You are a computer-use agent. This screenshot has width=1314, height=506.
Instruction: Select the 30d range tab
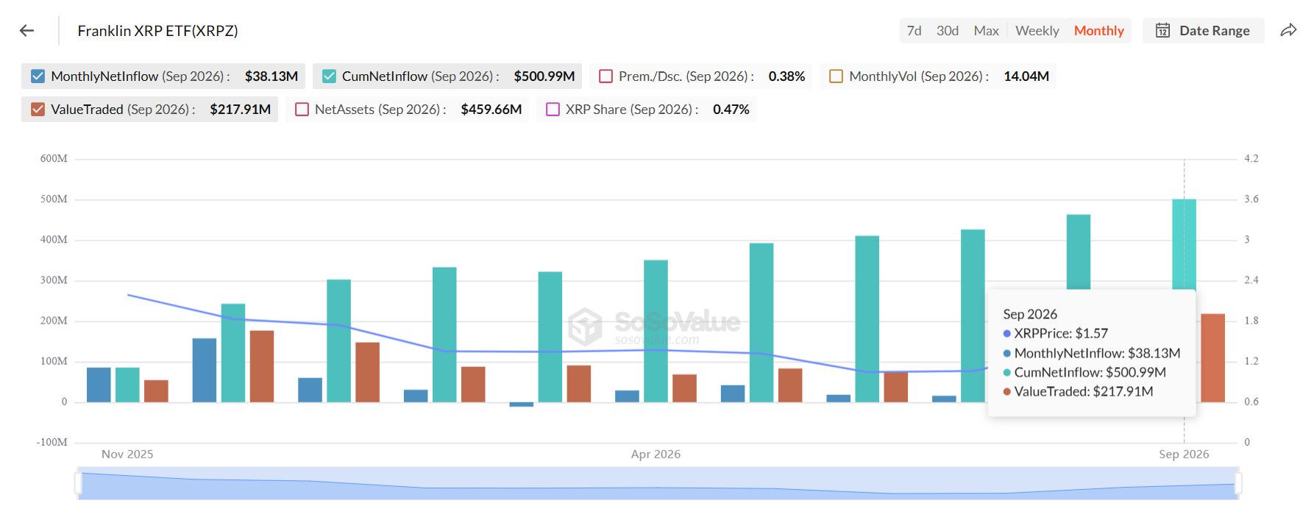coord(948,30)
